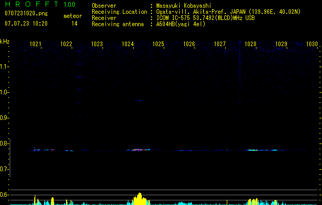Click the 0.7 kHz frequency label
322x205 pixels.
point(4,169)
